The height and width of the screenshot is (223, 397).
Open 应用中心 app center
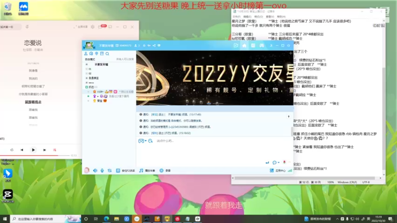[x=277, y=170]
